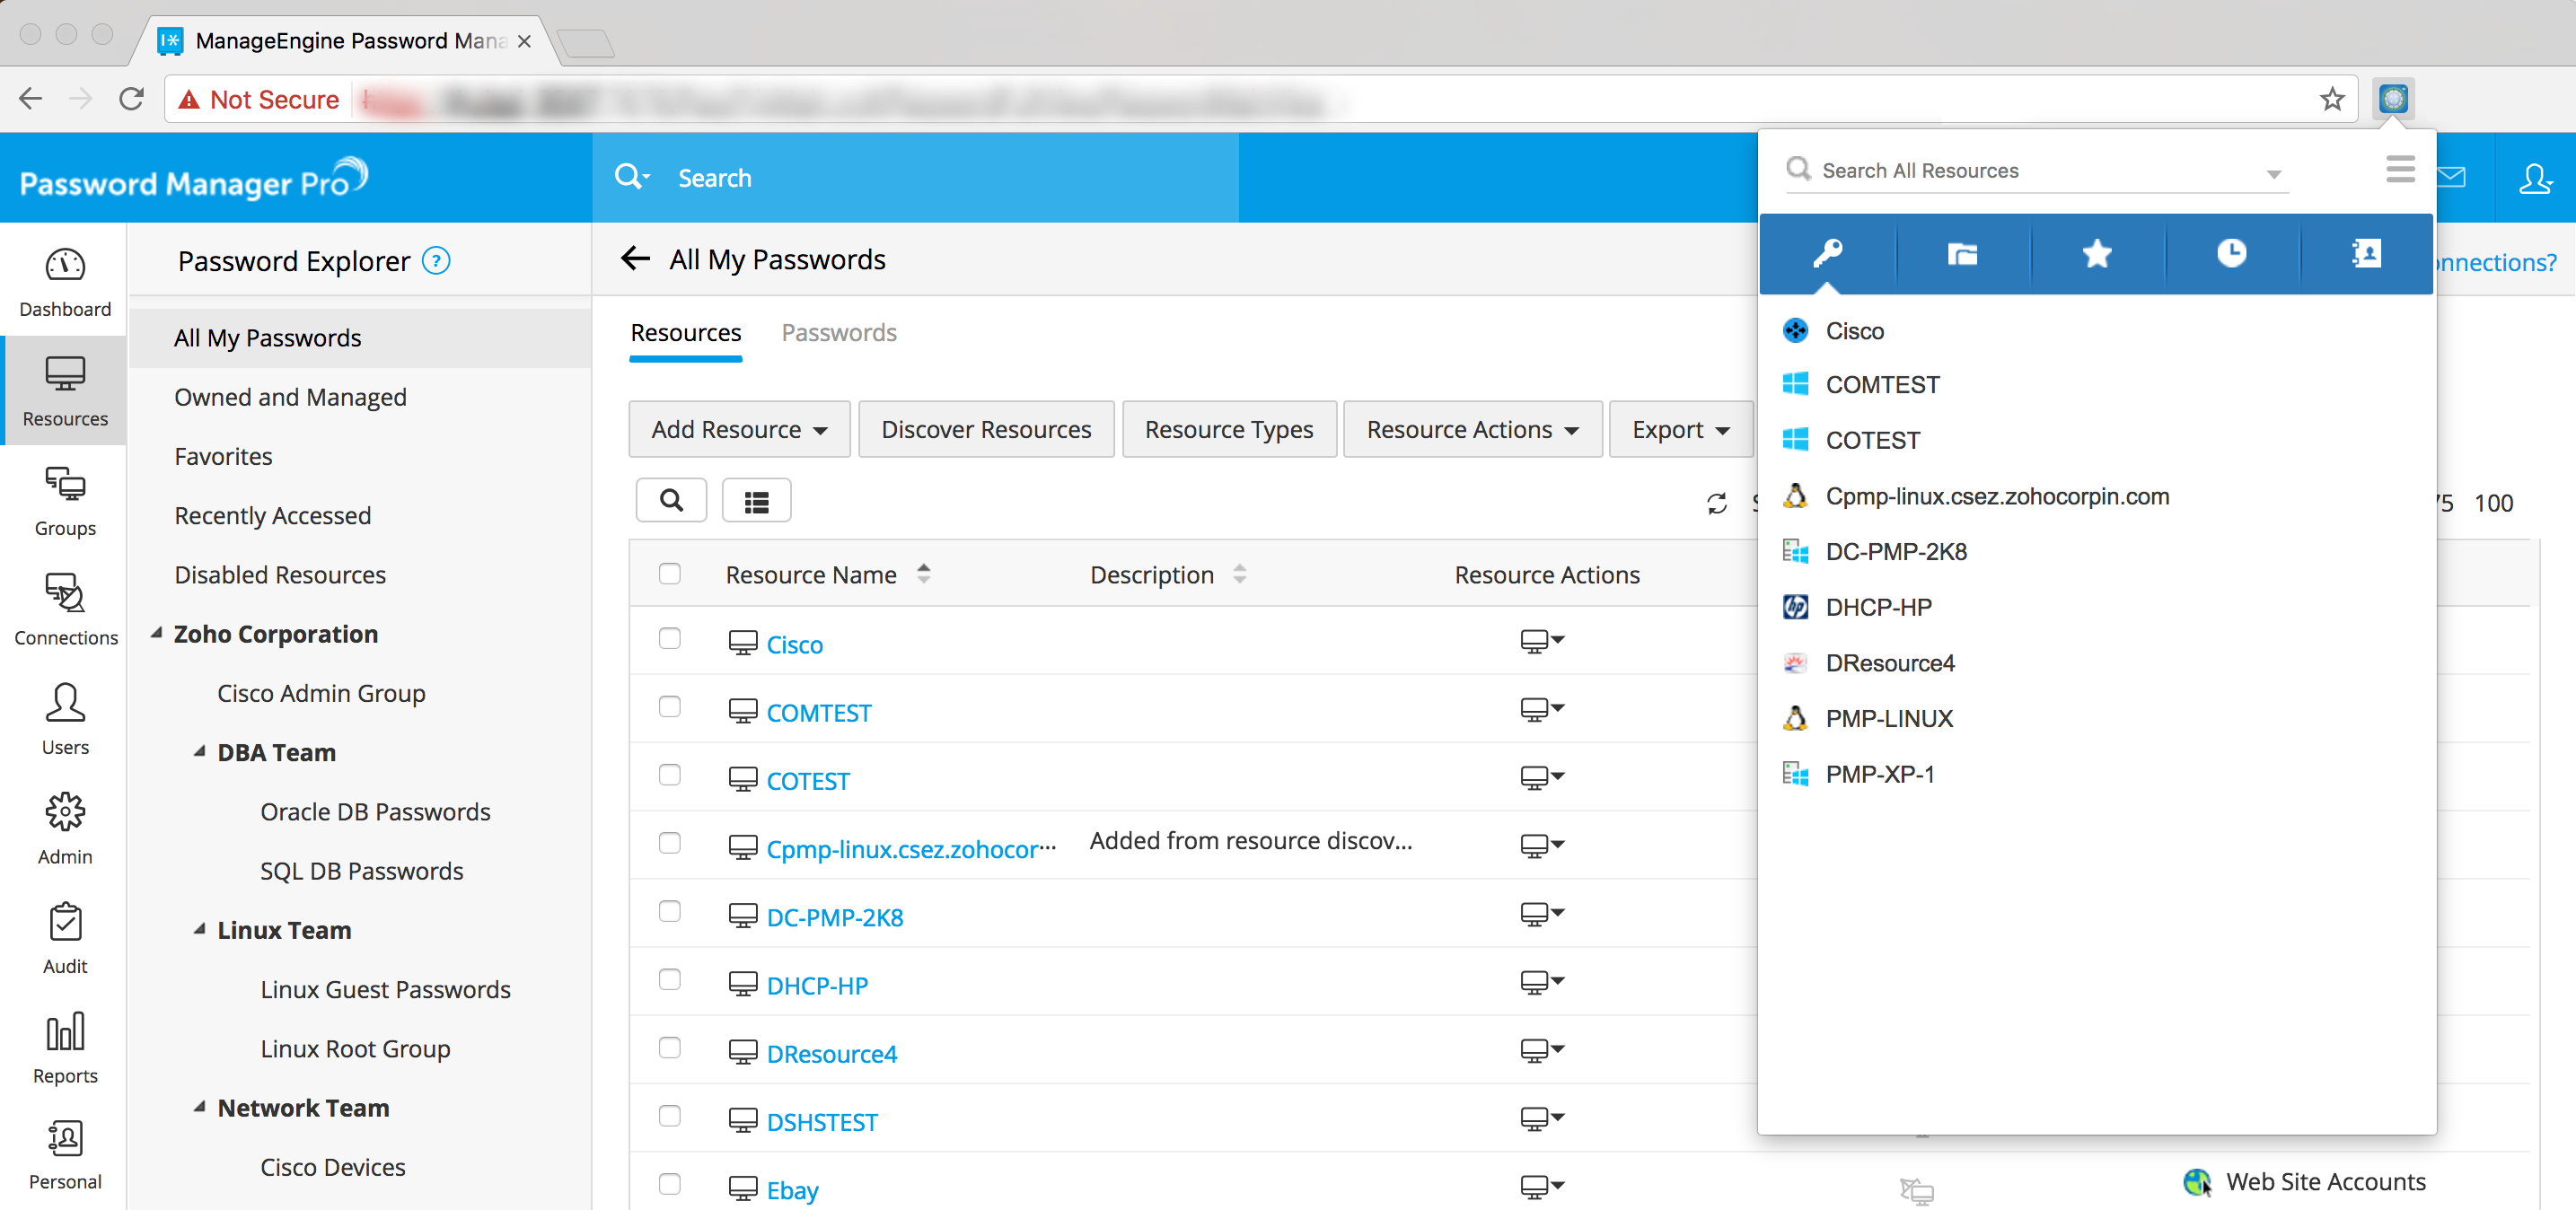This screenshot has height=1210, width=2576.
Task: Tick the COMTEST row checkbox
Action: [x=670, y=707]
